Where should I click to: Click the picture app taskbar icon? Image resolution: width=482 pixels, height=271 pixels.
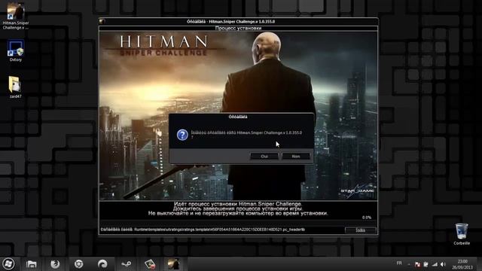point(150,264)
